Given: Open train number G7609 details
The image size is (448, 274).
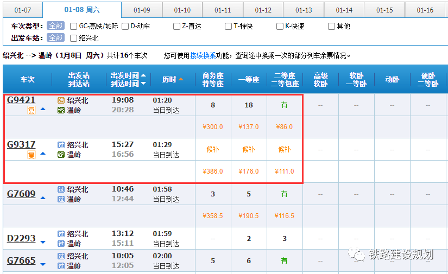Looking at the screenshot, I should pyautogui.click(x=21, y=194).
